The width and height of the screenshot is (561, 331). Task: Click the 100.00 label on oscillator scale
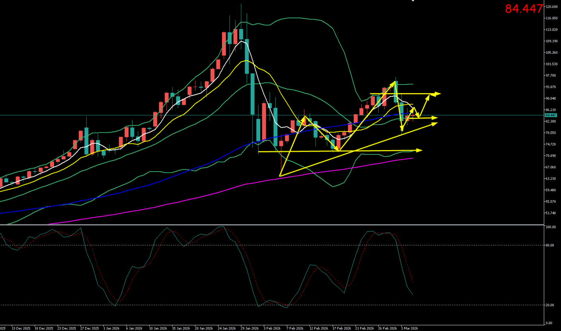tap(551, 227)
